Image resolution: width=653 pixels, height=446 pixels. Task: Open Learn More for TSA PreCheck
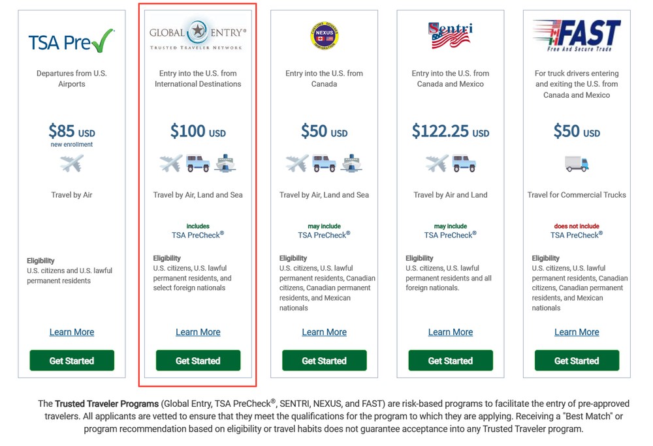tap(72, 332)
